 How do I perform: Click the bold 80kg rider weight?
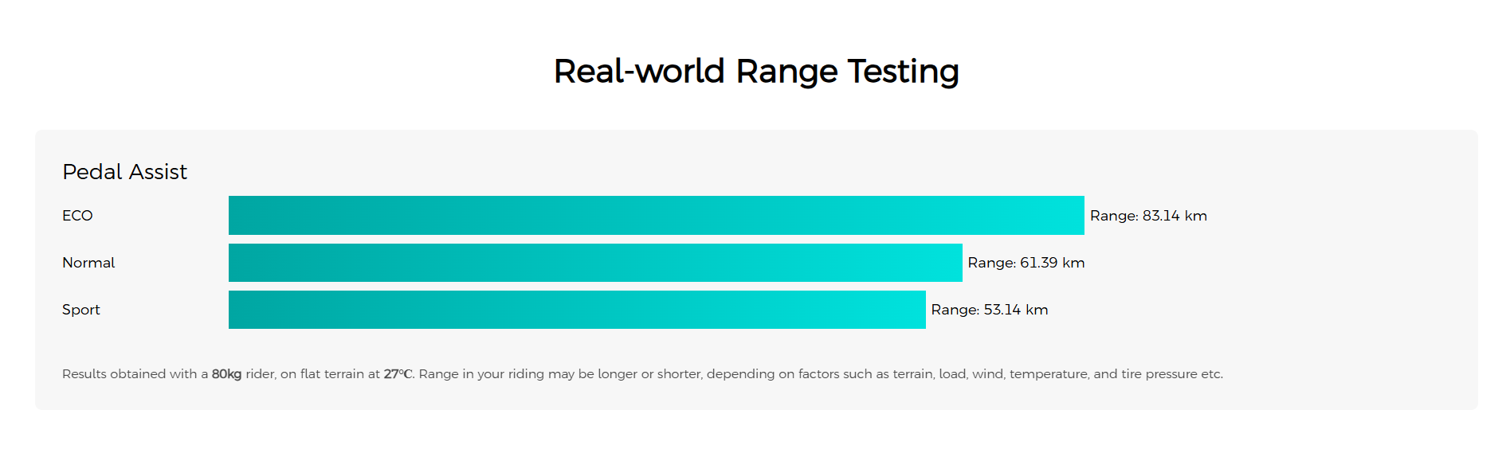click(x=226, y=374)
